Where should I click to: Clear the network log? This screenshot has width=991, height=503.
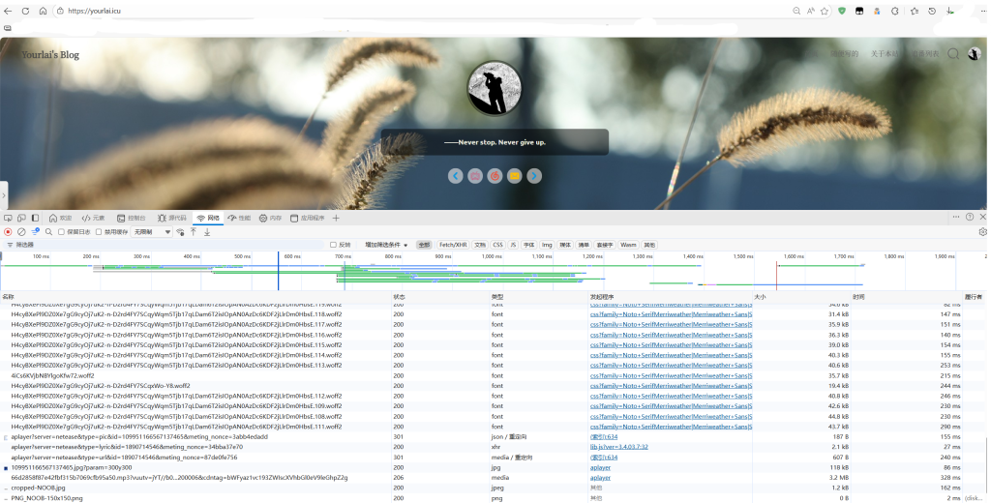click(21, 232)
